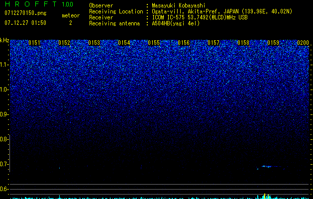Click the 1.0 kHz axis label
313x199 pixels.
pos(4,90)
